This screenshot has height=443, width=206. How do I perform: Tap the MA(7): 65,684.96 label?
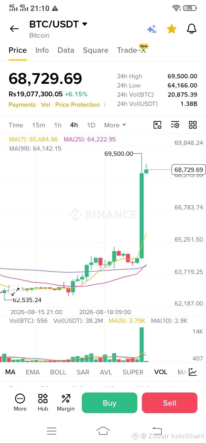(x=33, y=139)
